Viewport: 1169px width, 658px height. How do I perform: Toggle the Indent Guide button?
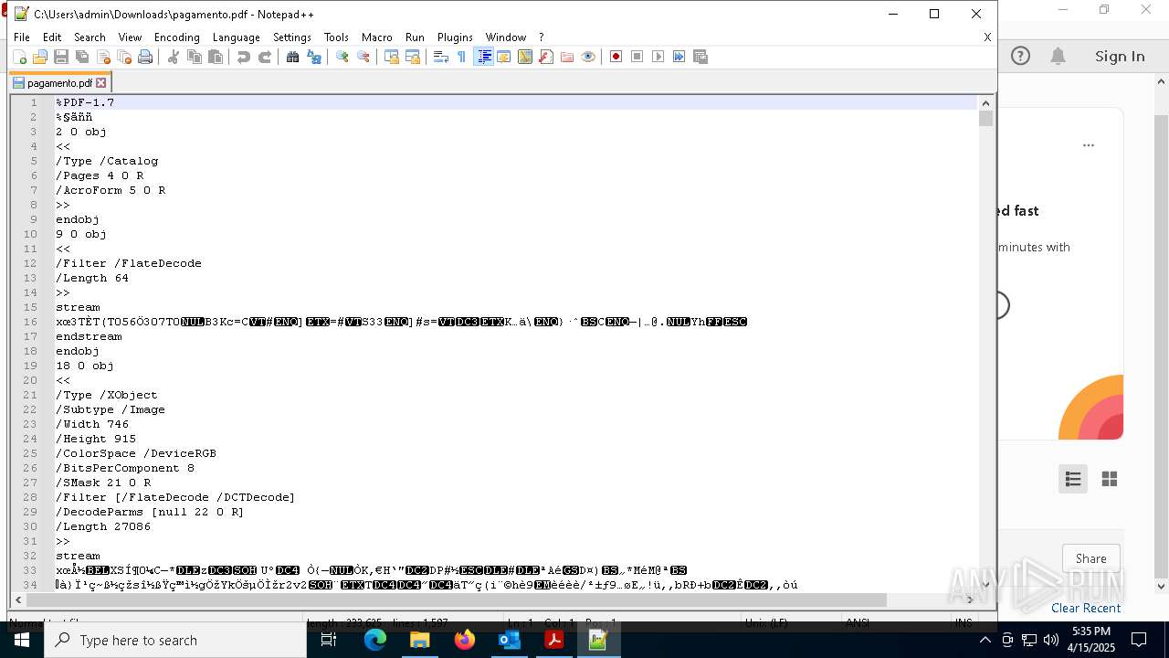(x=484, y=57)
